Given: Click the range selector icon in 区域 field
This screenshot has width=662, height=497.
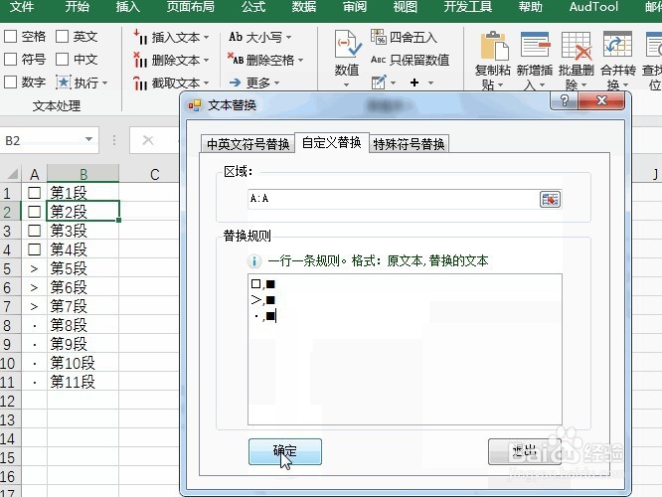Looking at the screenshot, I should point(550,200).
